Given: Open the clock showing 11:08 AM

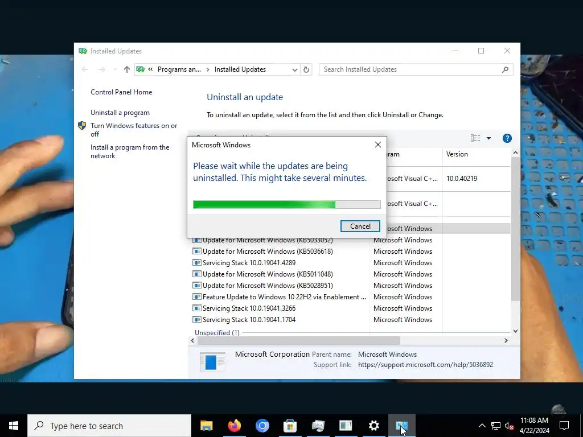Looking at the screenshot, I should click(534, 426).
